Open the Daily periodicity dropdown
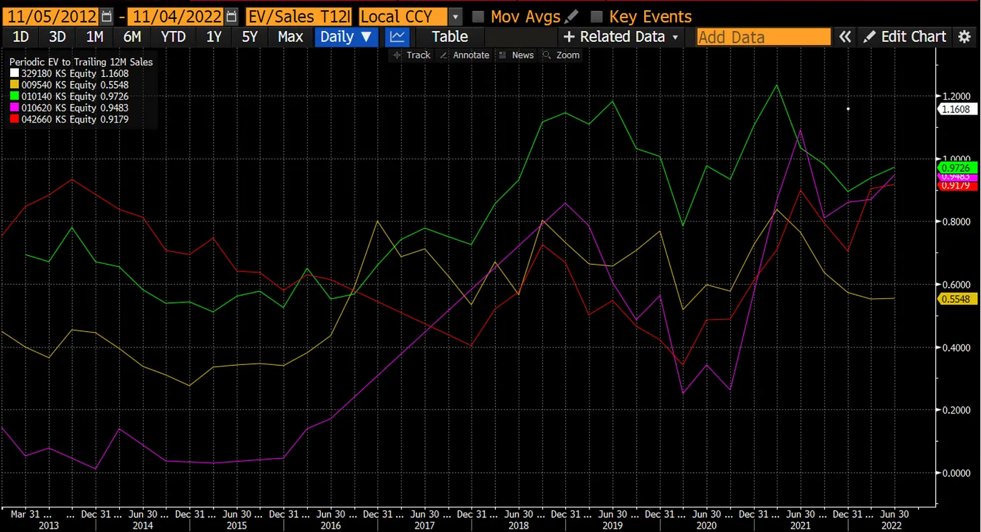The width and height of the screenshot is (981, 532). click(346, 37)
